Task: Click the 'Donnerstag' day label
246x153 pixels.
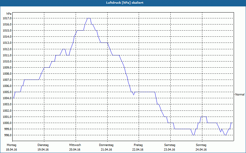Action: click(x=106, y=145)
